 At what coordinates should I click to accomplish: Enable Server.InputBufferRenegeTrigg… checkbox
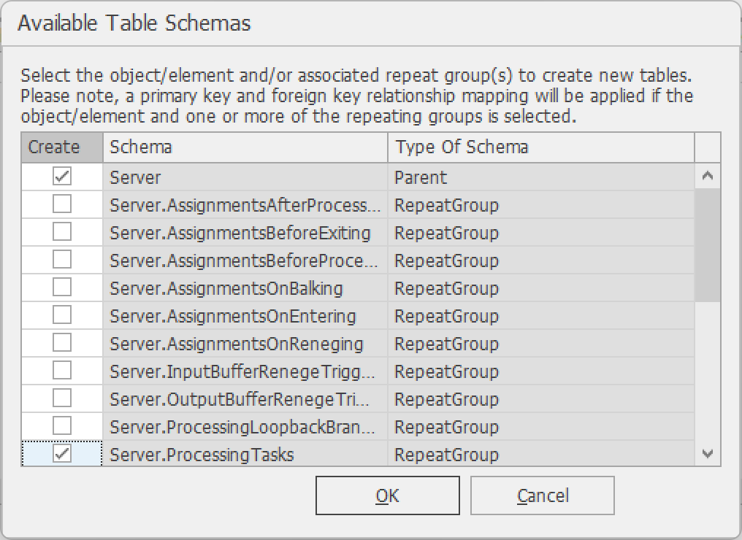coord(62,371)
